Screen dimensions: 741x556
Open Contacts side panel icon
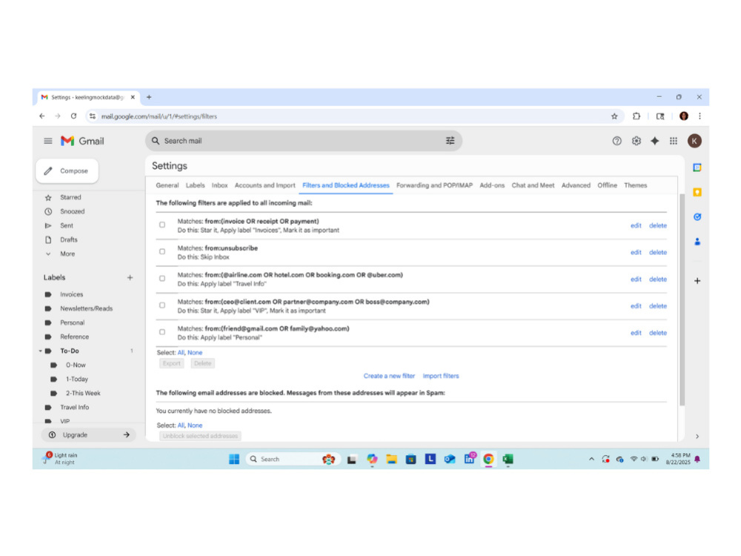pyautogui.click(x=697, y=242)
